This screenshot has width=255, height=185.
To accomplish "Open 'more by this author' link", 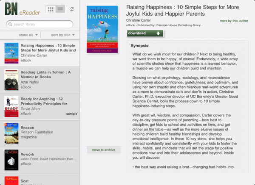I will [234, 20].
